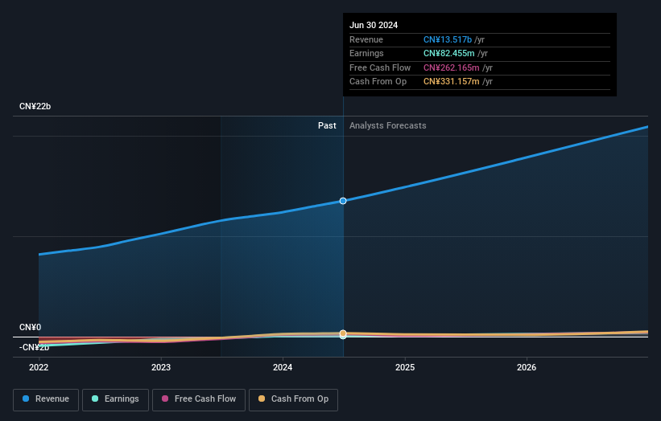The width and height of the screenshot is (661, 421).
Task: Click the 2025 x-axis label
Action: (405, 367)
